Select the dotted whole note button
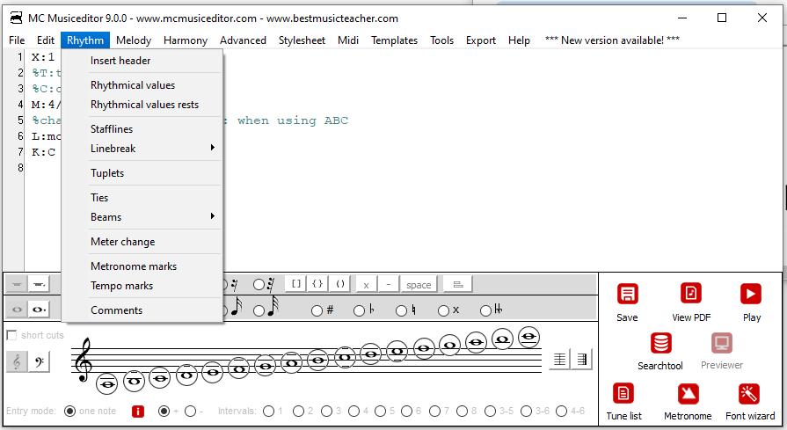Screen dimensions: 787x430 click(38, 309)
